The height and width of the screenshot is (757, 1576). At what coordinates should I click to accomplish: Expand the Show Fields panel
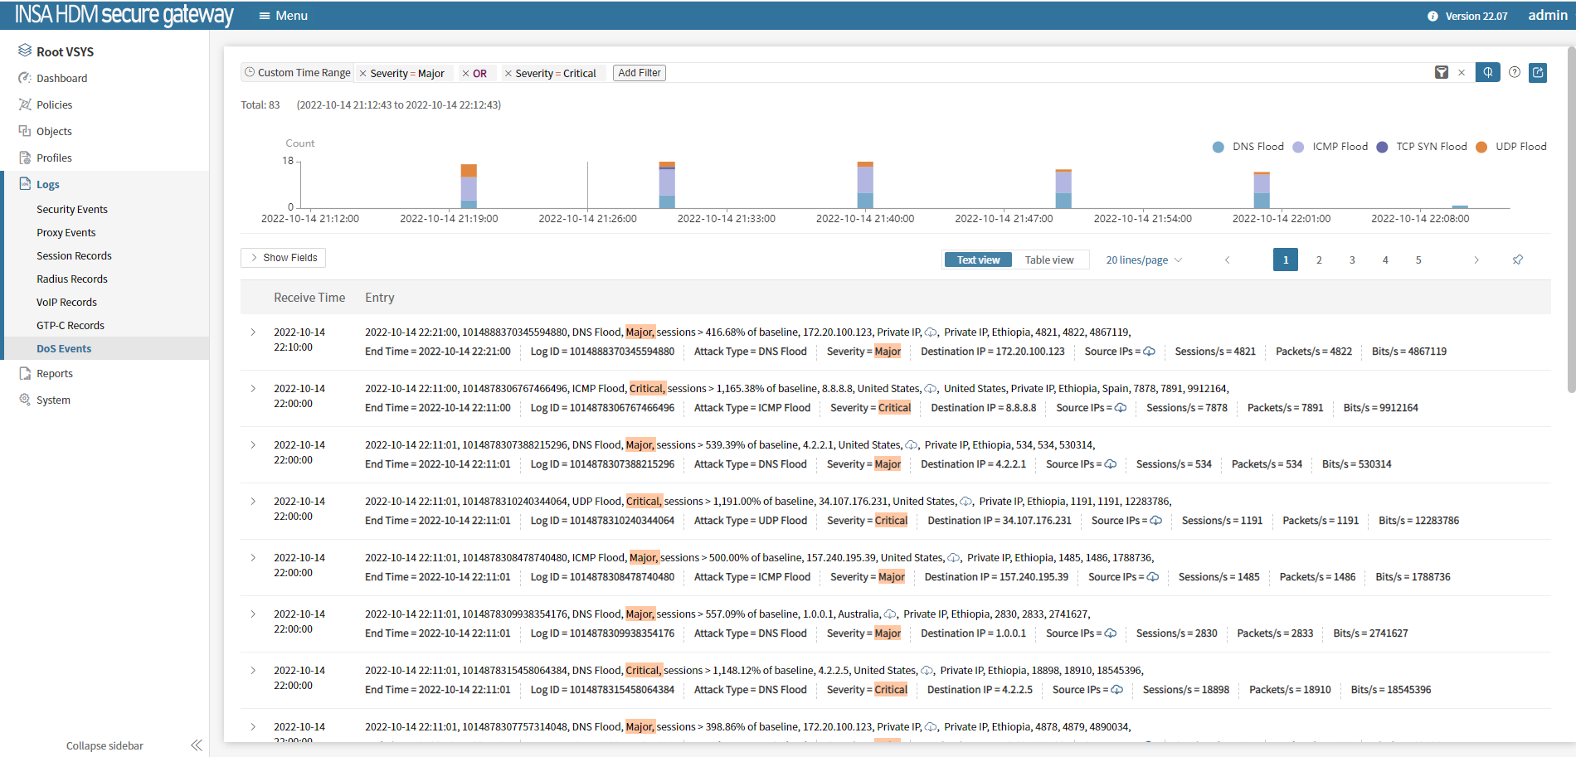point(283,258)
